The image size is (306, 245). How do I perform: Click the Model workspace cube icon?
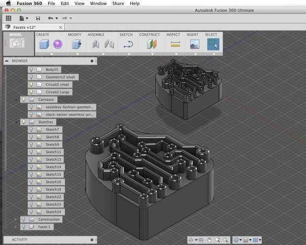(x=17, y=43)
